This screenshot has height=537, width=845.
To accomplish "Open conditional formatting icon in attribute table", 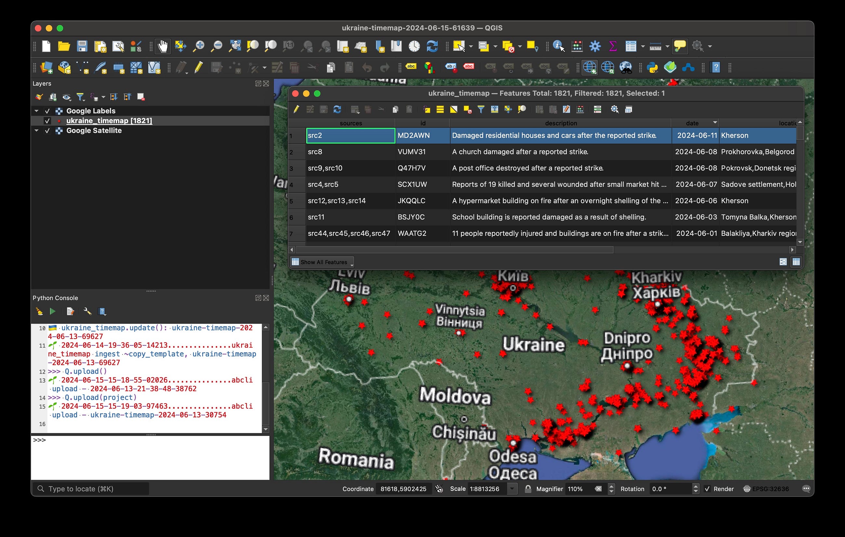I will 598,109.
